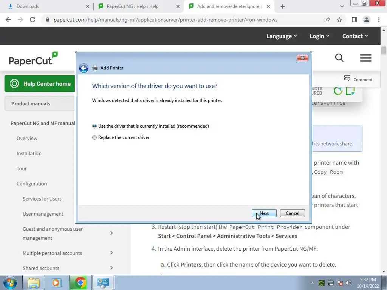The image size is (387, 290).
Task: Open the tab search dropdown arrow
Action: [342, 7]
